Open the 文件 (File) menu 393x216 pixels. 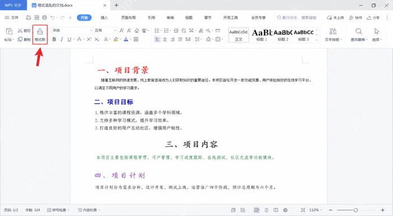pos(12,17)
